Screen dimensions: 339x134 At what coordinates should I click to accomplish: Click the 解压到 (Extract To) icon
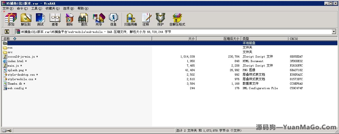[x=26, y=19]
